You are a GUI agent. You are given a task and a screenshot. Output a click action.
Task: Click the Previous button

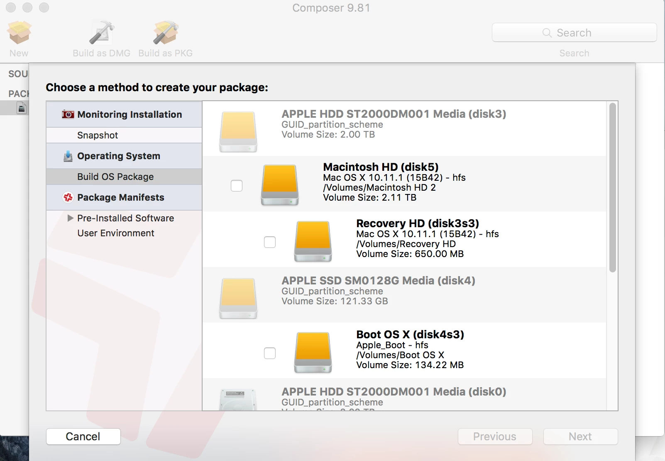[495, 437]
